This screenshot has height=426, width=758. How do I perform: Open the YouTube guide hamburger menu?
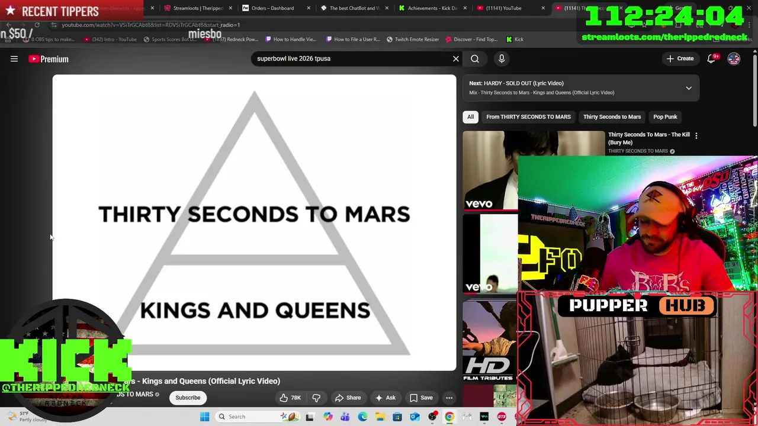14,59
